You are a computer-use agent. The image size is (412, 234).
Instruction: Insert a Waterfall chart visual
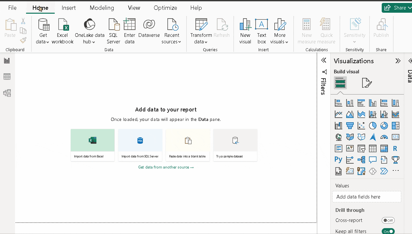tap(338, 125)
